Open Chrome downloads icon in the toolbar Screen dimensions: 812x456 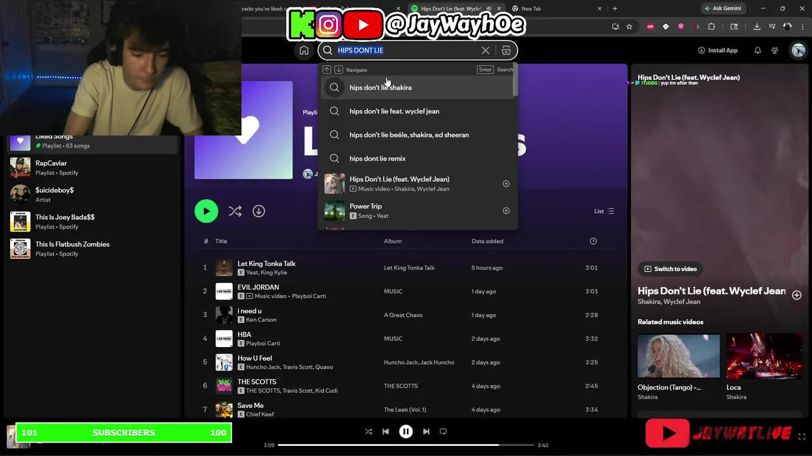click(757, 27)
